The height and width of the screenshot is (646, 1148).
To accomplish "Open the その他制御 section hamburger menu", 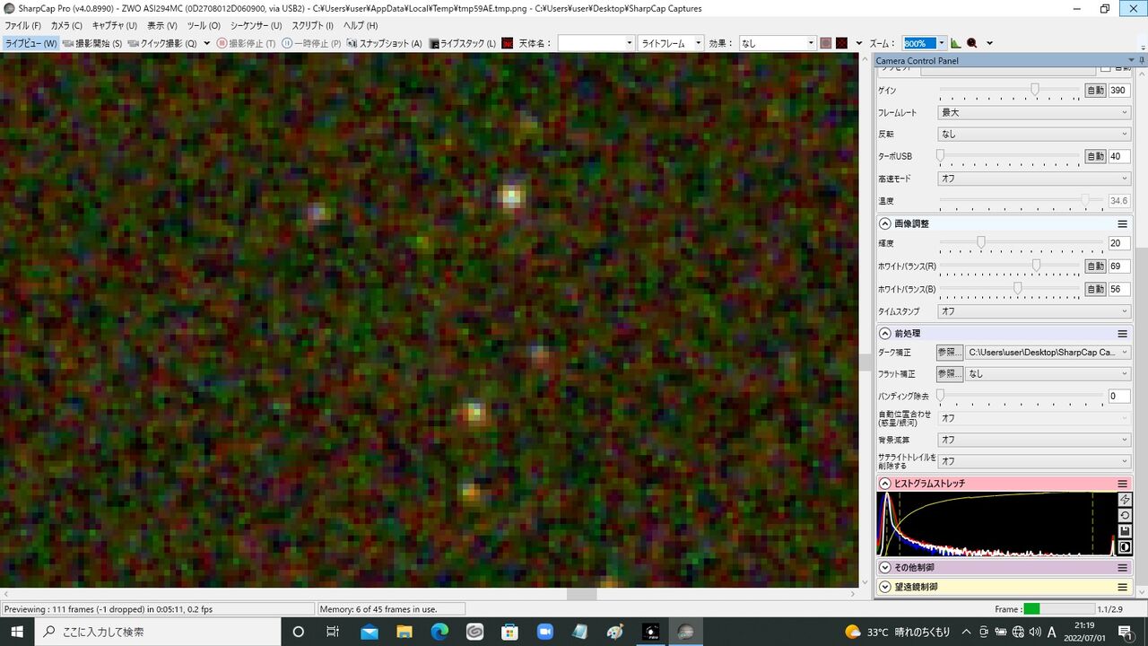I will click(x=1122, y=568).
